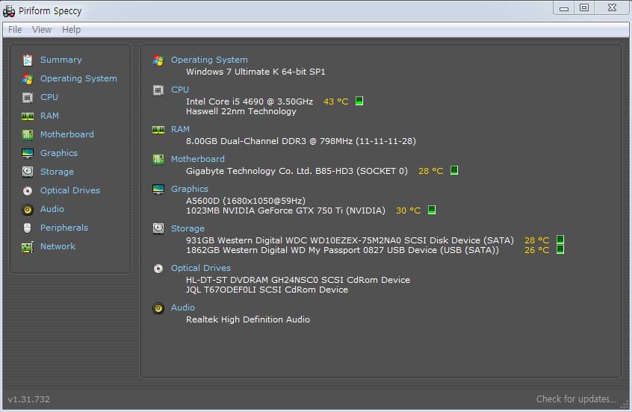Viewport: 632px width, 412px height.
Task: Click the Audio speaker icon in main panel
Action: [158, 308]
